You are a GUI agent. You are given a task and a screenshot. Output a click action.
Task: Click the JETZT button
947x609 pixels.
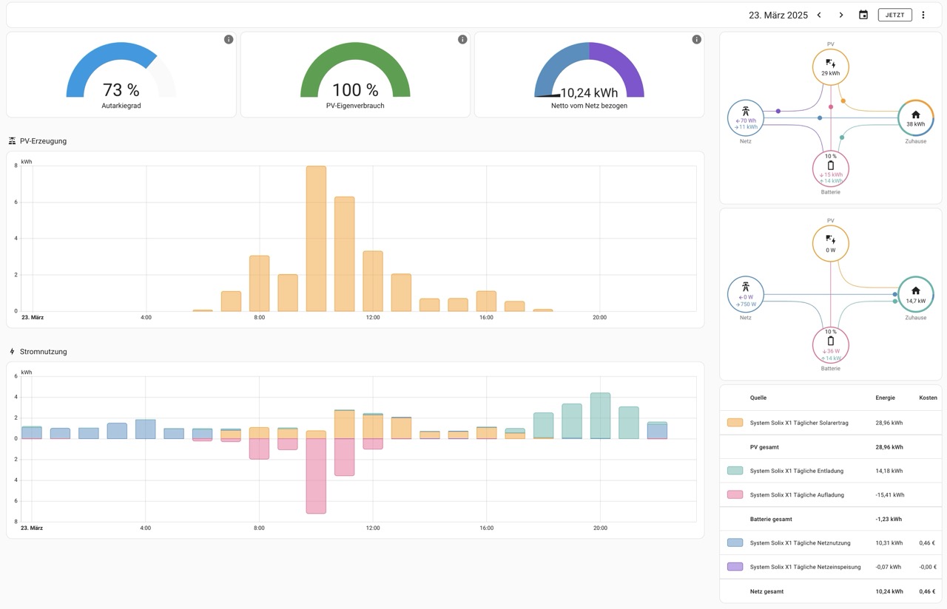[x=894, y=15]
